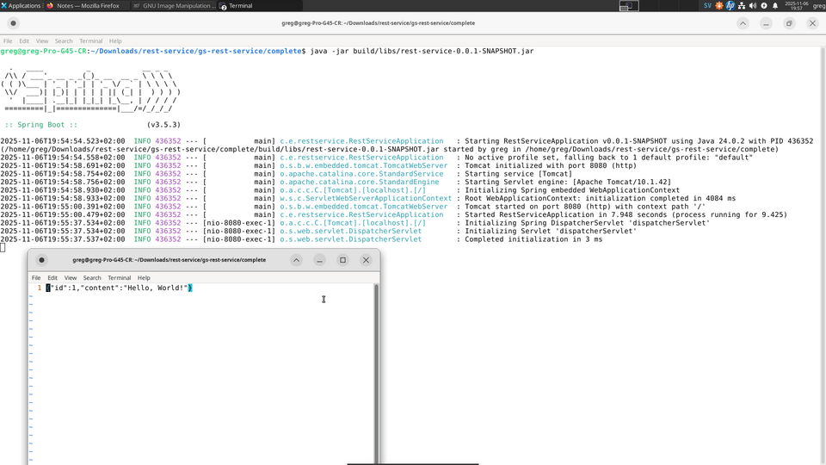Switch to the Notes — Mozilla Firefox window
The width and height of the screenshot is (826, 465).
click(x=86, y=5)
